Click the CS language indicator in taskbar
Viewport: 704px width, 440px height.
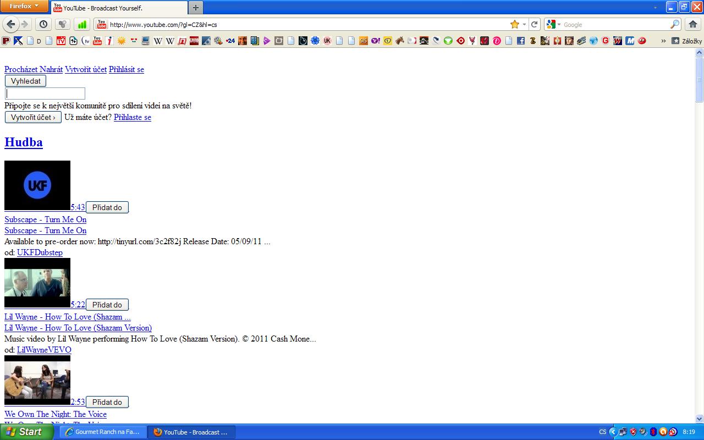[603, 432]
